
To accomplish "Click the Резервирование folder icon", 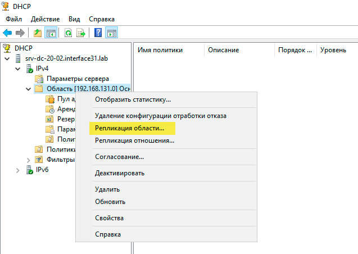I will (x=49, y=119).
